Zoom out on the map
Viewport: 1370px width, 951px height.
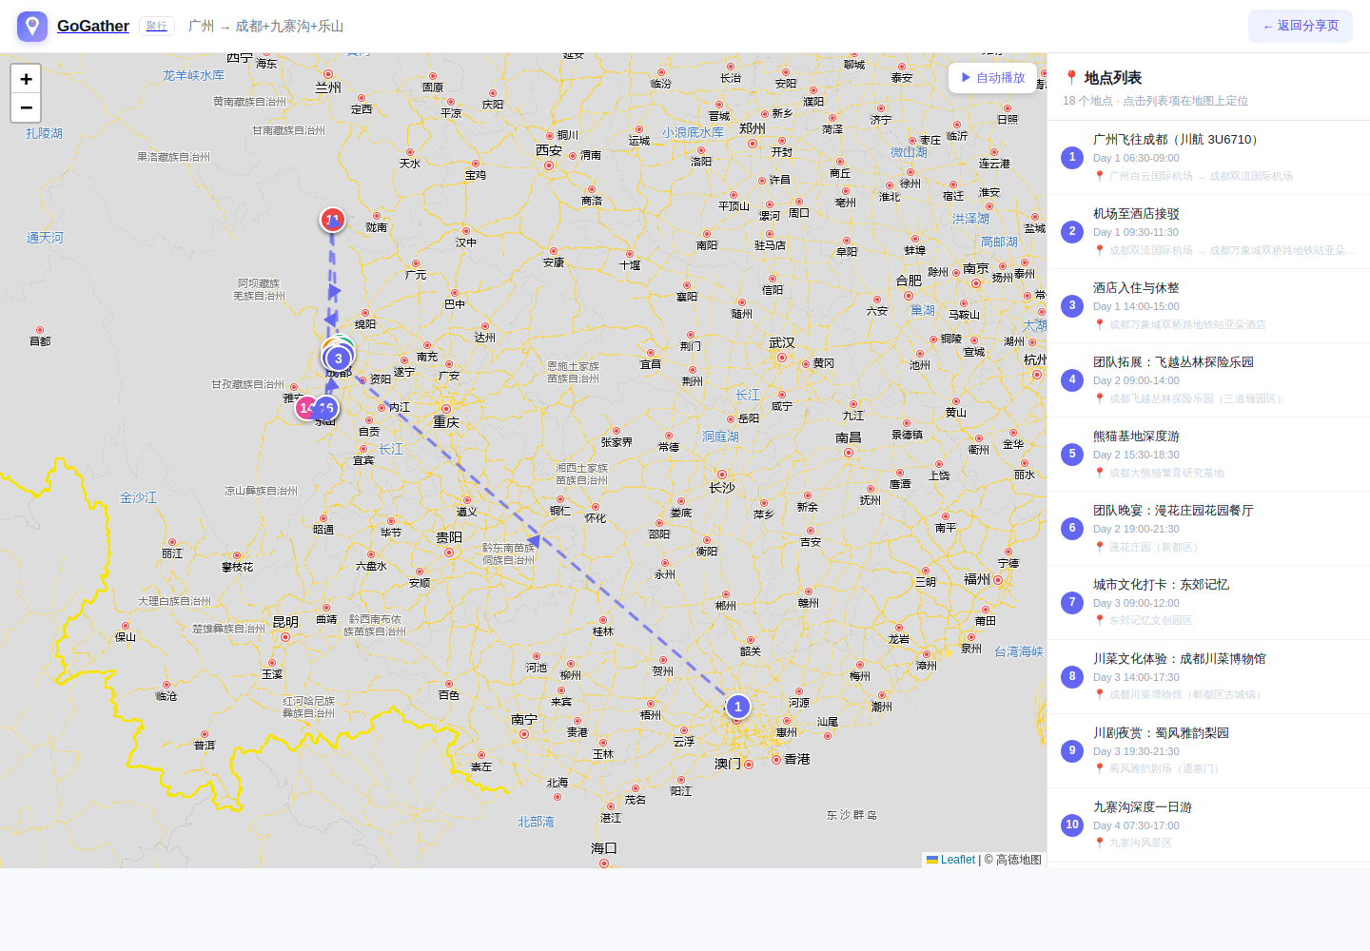click(x=26, y=107)
